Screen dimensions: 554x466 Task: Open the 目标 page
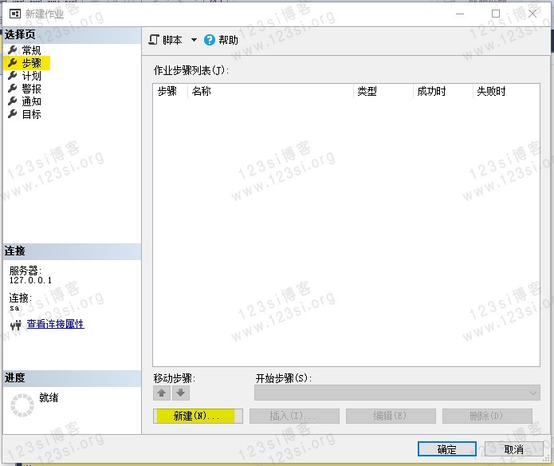pyautogui.click(x=31, y=114)
